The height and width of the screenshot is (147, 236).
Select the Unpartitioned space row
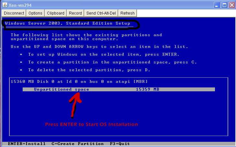coord(119,89)
